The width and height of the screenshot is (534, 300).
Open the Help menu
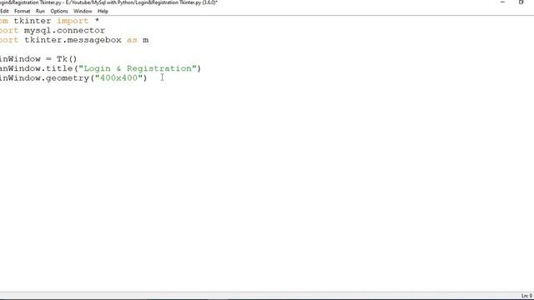click(103, 11)
